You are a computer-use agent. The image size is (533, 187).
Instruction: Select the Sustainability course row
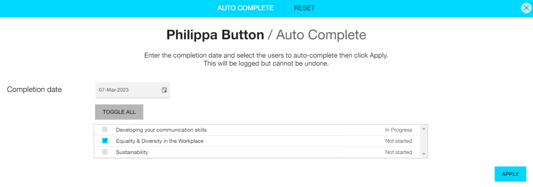pyautogui.click(x=257, y=152)
